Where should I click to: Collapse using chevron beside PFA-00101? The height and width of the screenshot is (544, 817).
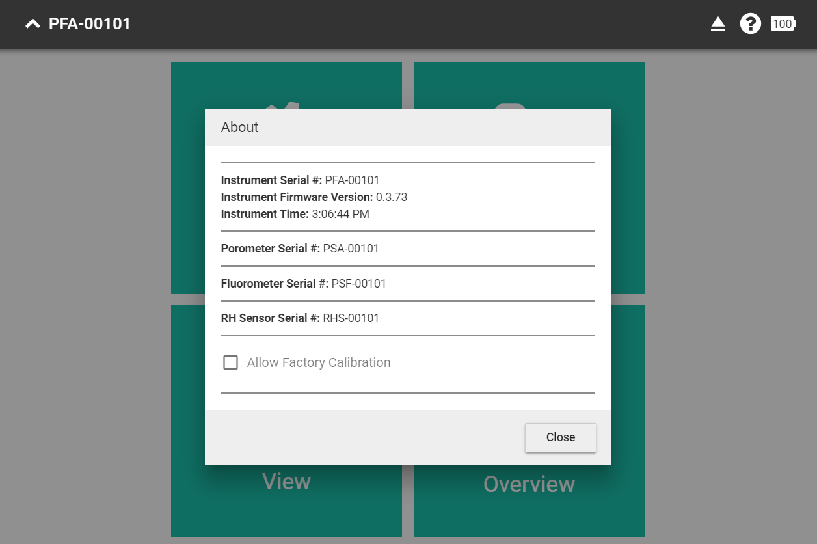point(33,24)
